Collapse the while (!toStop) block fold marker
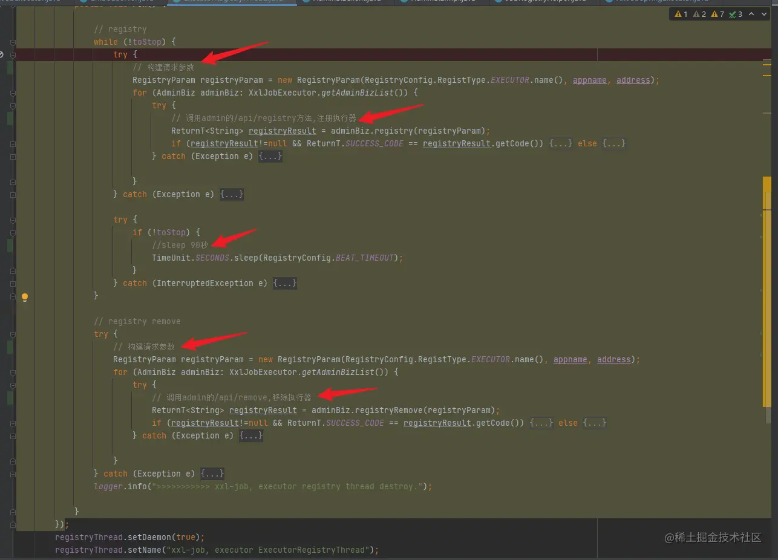Screen dimensions: 778x560 13,42
